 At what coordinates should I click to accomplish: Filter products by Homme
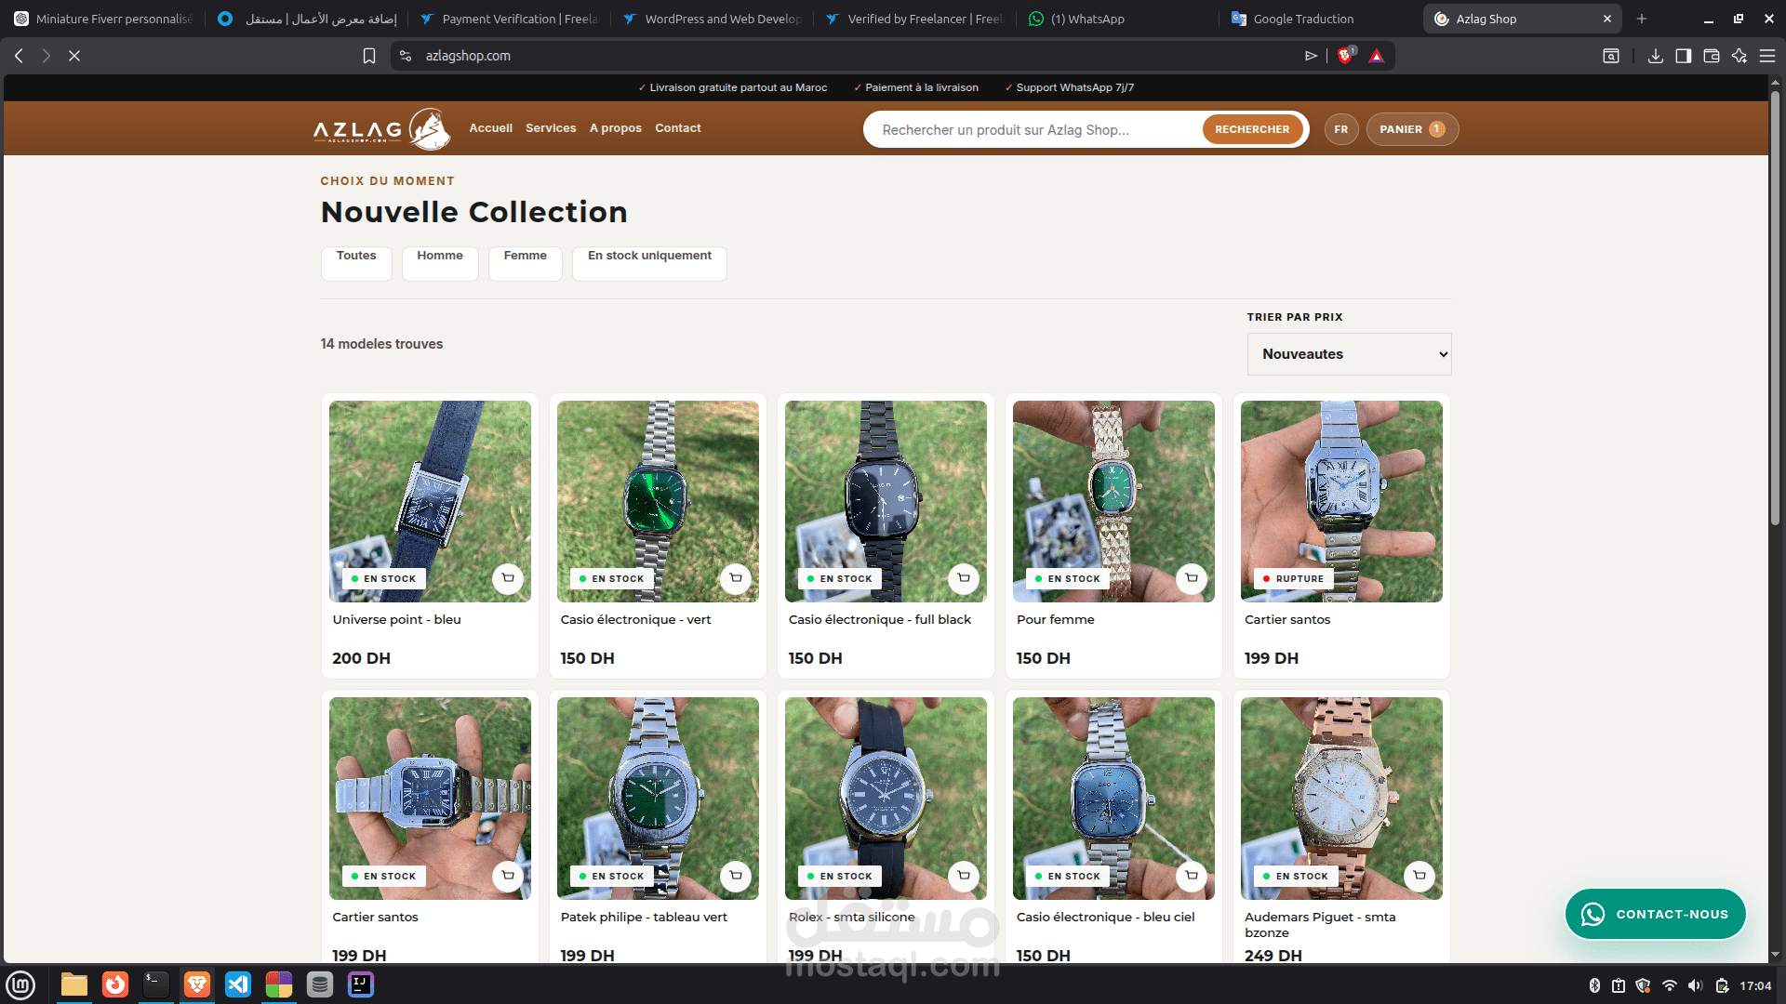440,263
